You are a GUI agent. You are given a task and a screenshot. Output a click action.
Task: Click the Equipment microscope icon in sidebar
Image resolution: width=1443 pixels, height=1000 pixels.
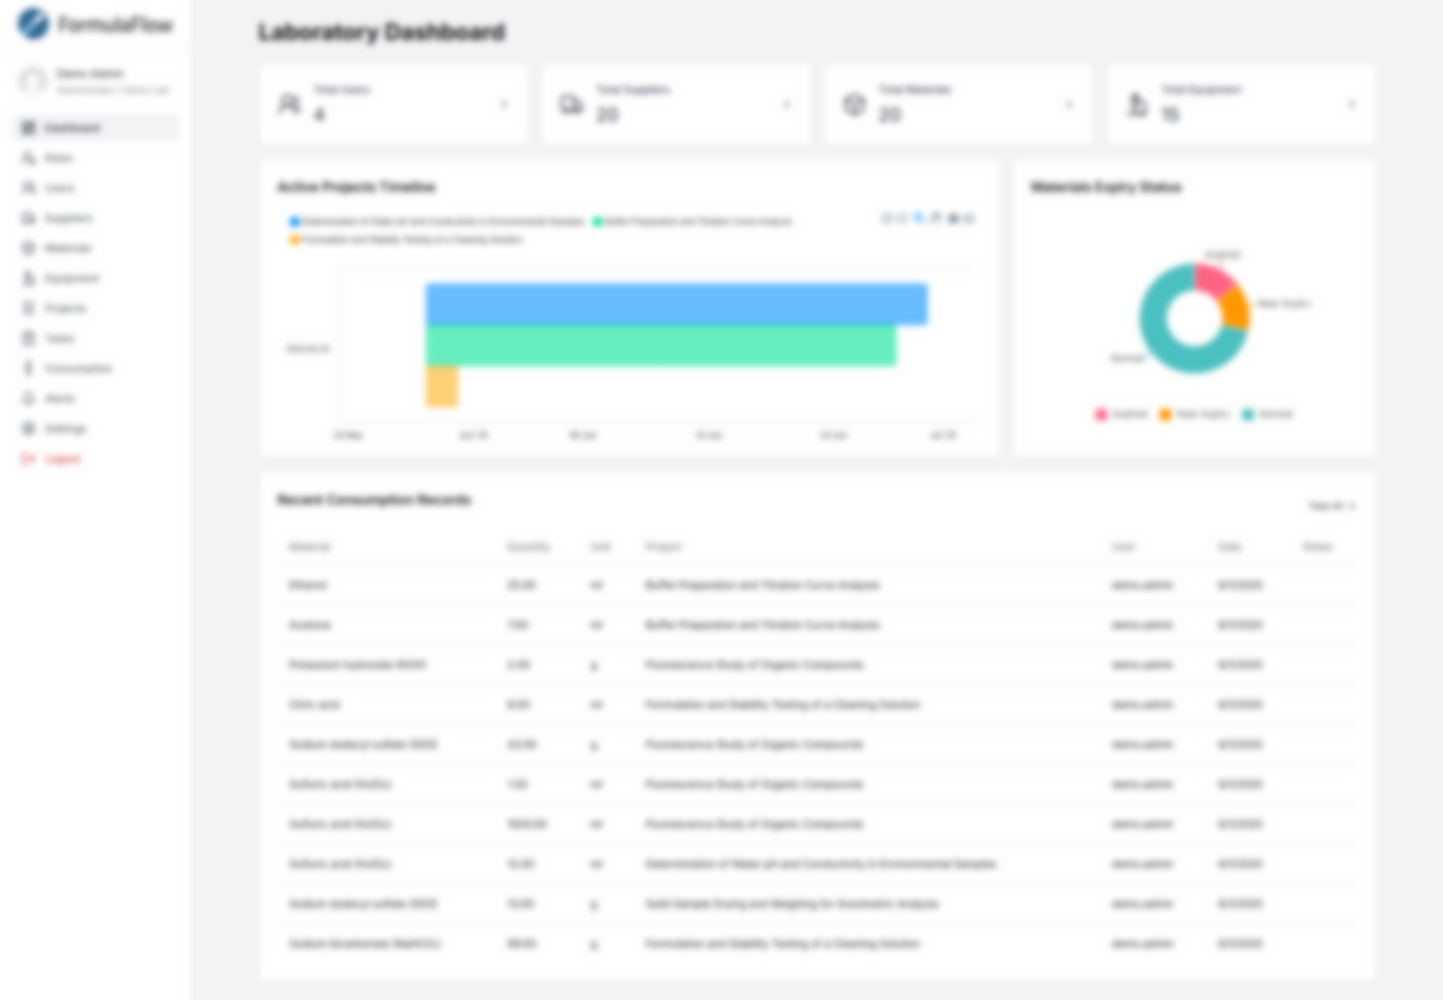29,278
